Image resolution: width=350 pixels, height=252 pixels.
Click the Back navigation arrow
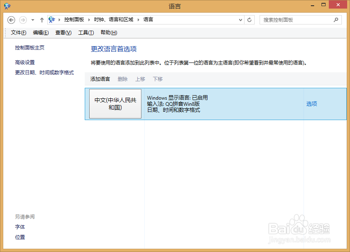(x=11, y=20)
